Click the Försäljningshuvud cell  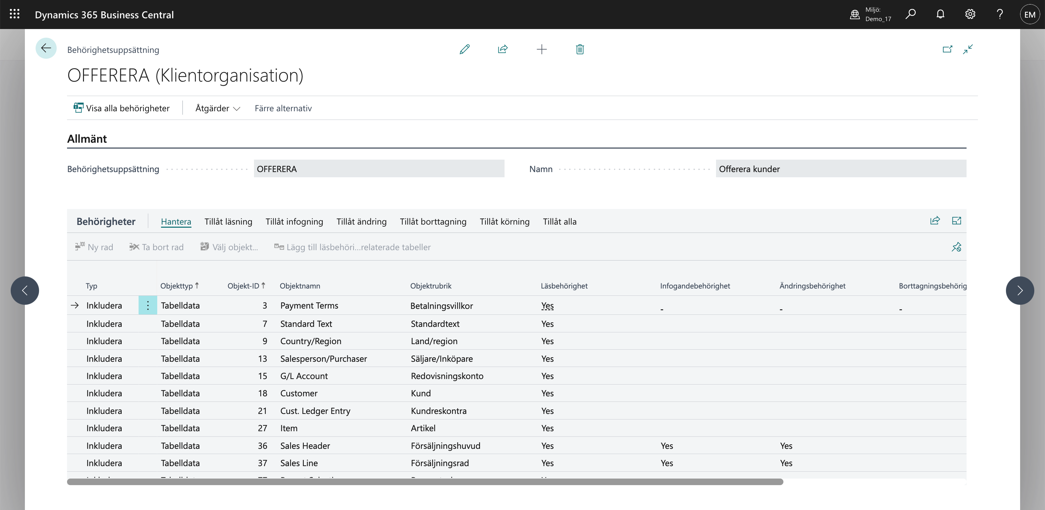coord(445,445)
